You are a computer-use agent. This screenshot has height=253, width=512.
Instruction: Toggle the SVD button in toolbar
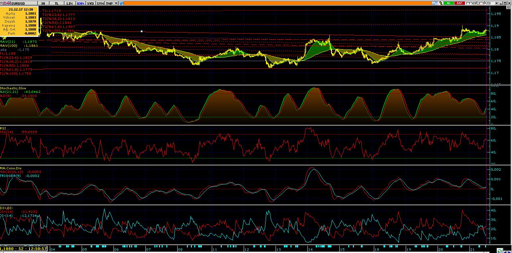pyautogui.click(x=90, y=3)
